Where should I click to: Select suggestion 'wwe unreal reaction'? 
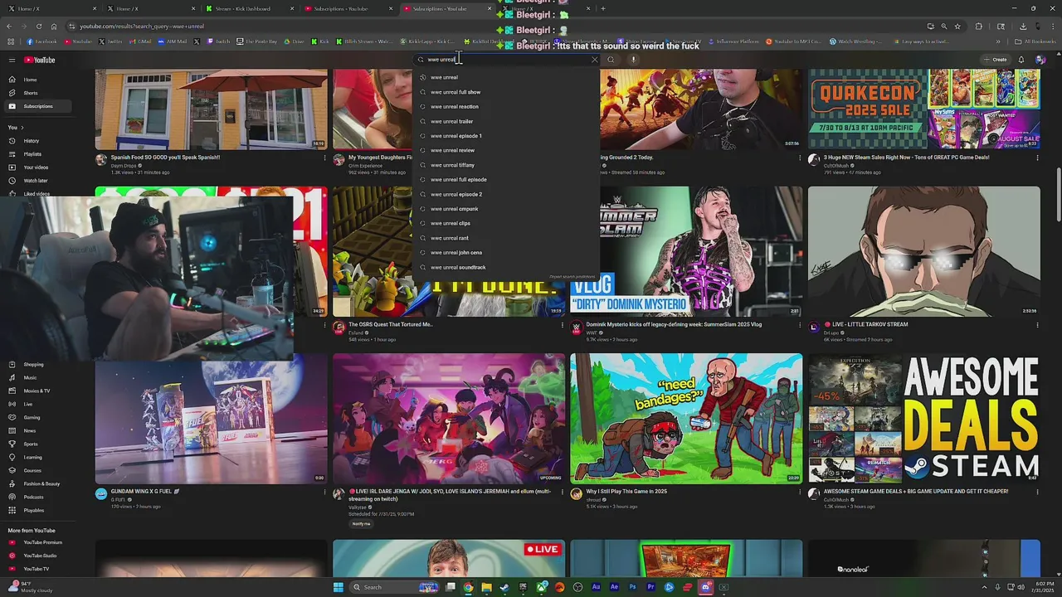tap(506, 107)
